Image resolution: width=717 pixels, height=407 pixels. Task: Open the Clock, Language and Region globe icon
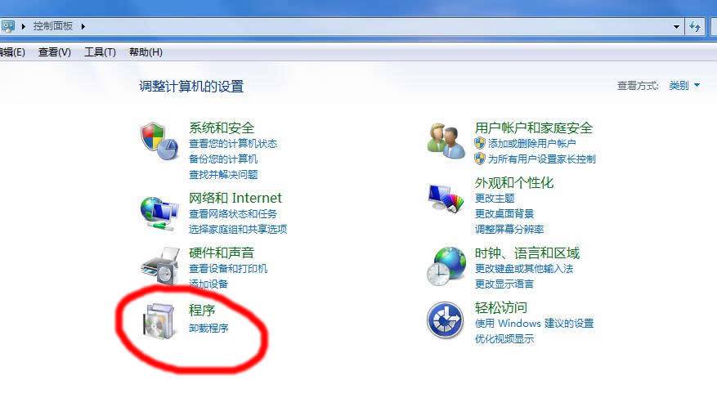coord(446,266)
